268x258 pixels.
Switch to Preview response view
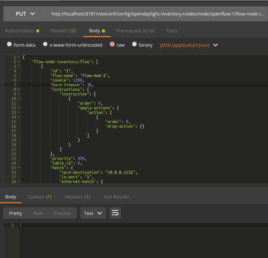tap(62, 213)
